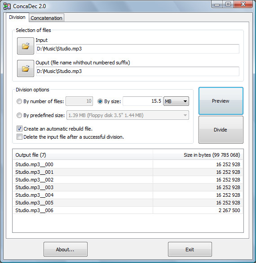
Task: Select row Studio.mp3__004
Action: click(128, 195)
